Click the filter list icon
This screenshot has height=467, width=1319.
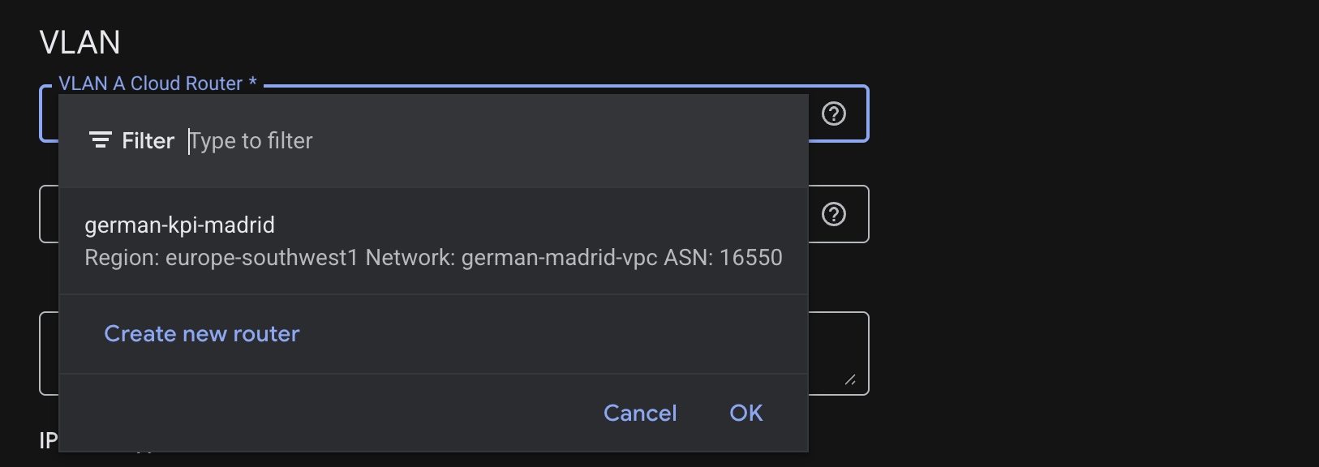pyautogui.click(x=100, y=141)
